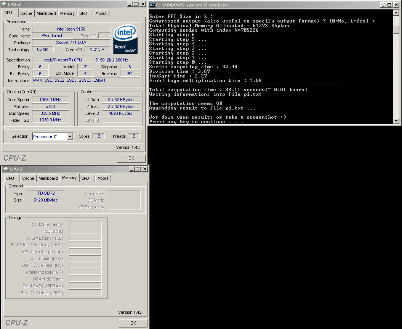Click the top CPU-Z window title icon

(4, 4)
